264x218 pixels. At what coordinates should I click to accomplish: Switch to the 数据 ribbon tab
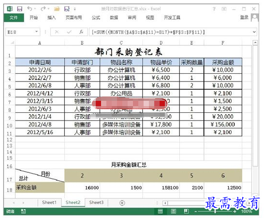pos(114,17)
